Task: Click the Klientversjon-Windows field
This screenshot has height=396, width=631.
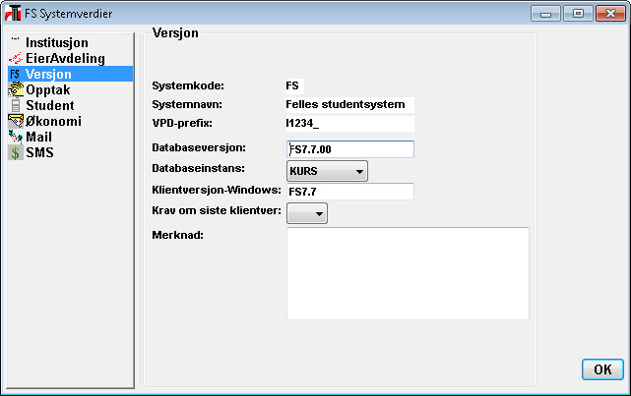Action: [x=350, y=192]
